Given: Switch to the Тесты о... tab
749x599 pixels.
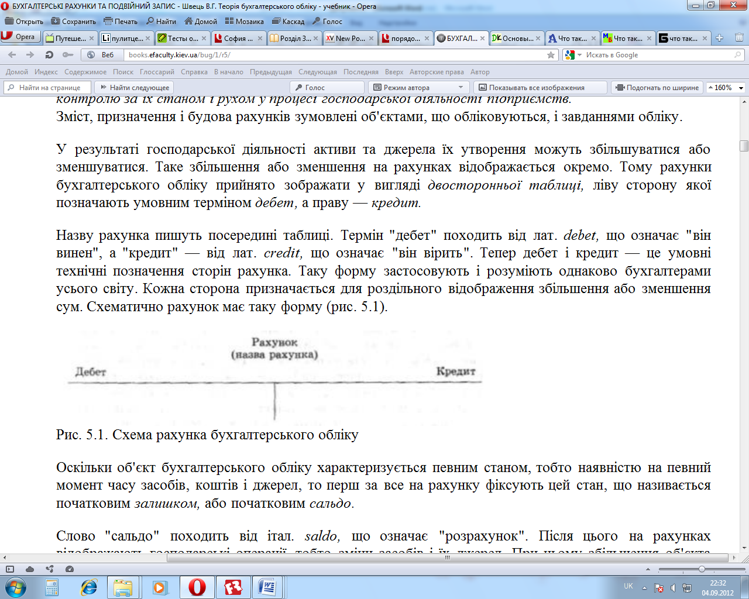Looking at the screenshot, I should click(x=181, y=38).
